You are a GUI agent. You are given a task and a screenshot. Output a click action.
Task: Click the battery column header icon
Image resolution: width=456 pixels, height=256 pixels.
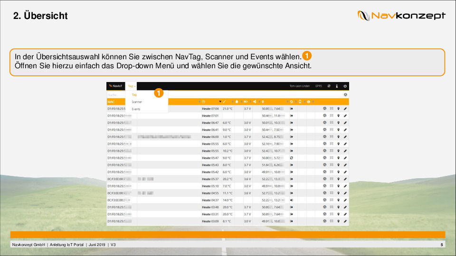point(246,101)
